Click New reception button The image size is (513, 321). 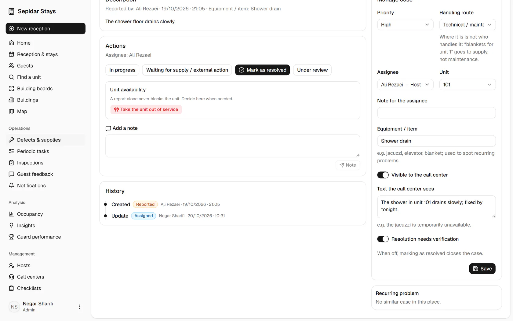(x=45, y=28)
